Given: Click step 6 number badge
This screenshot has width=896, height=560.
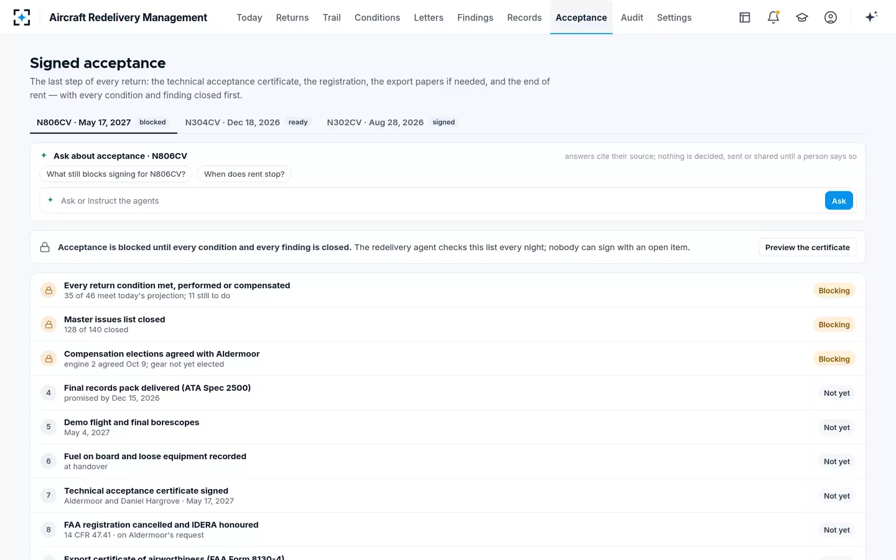Looking at the screenshot, I should tap(49, 461).
